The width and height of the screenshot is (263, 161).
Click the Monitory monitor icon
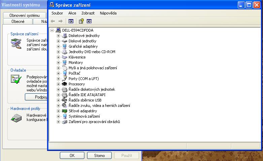65,63
